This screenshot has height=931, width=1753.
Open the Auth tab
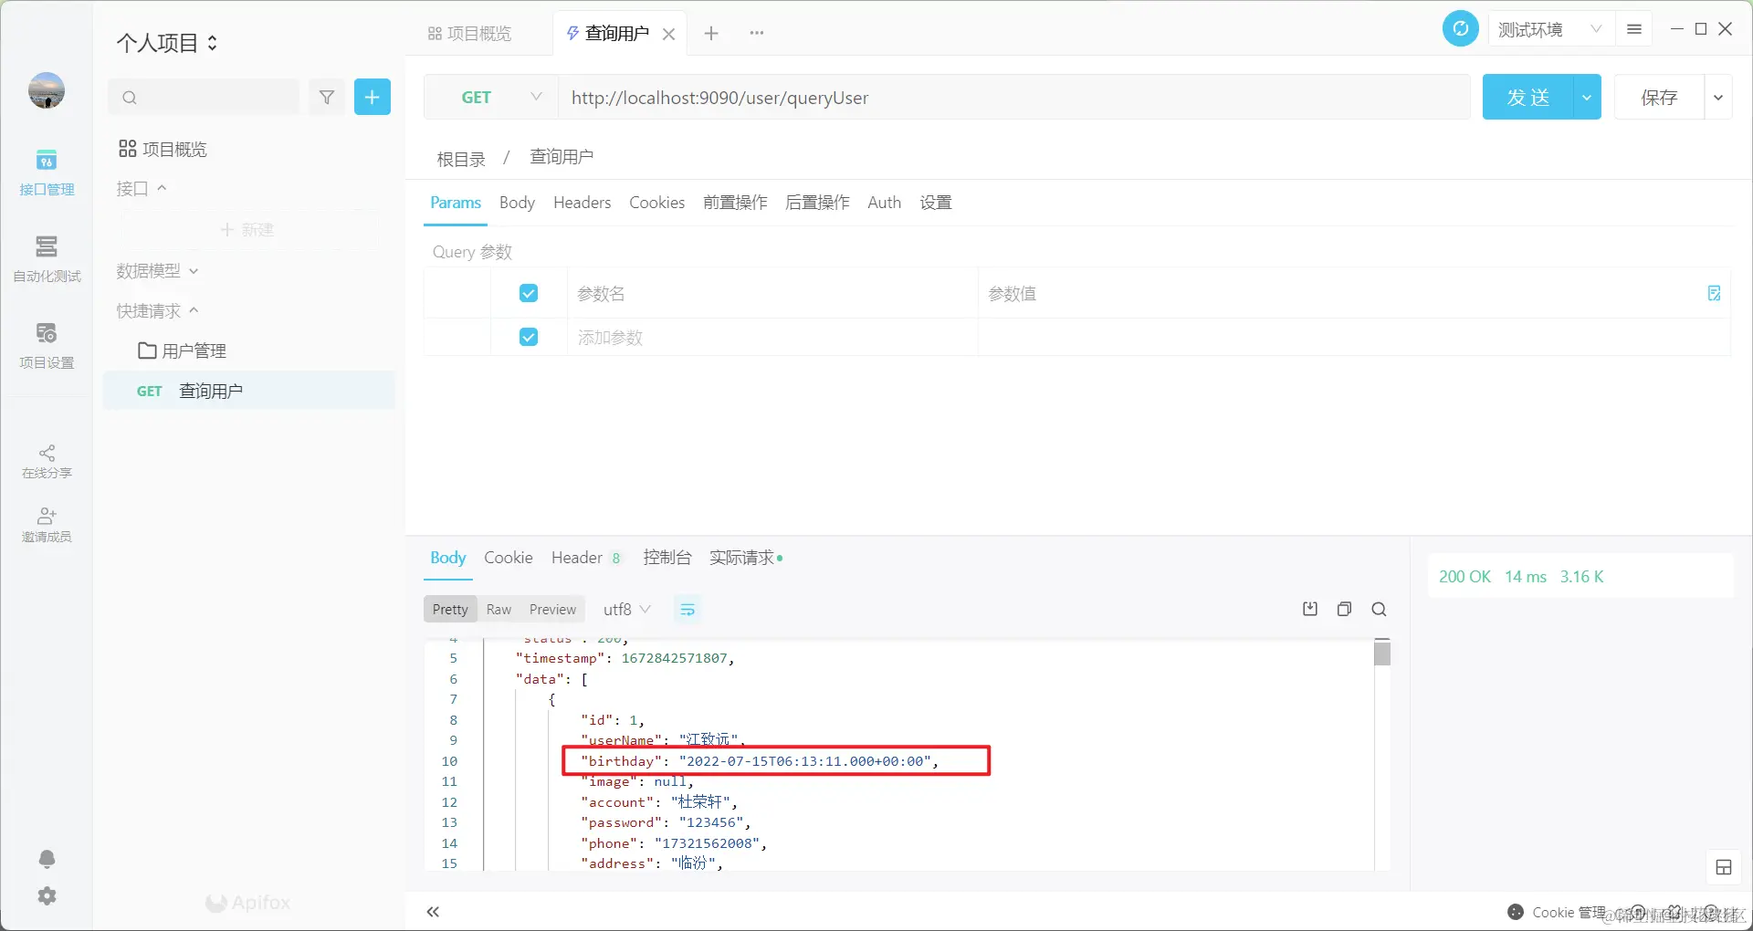click(884, 203)
